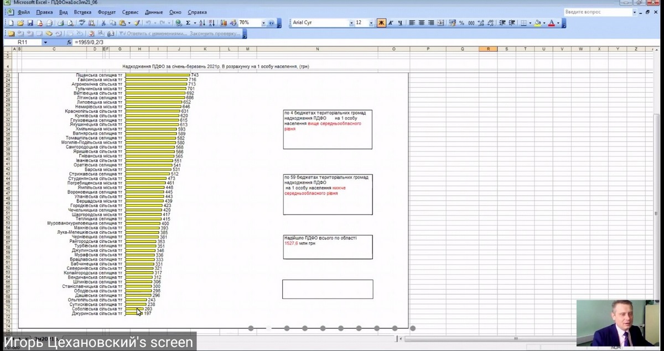664x351 pixels.
Task: Click the AutoSum sigma icon
Action: [x=188, y=23]
